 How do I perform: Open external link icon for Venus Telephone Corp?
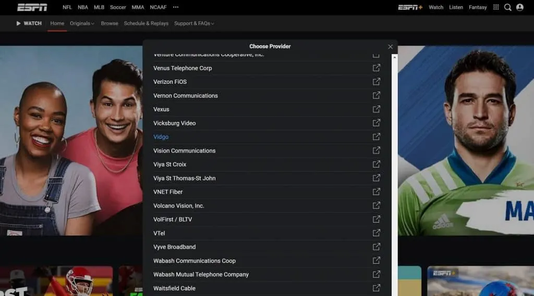(376, 68)
